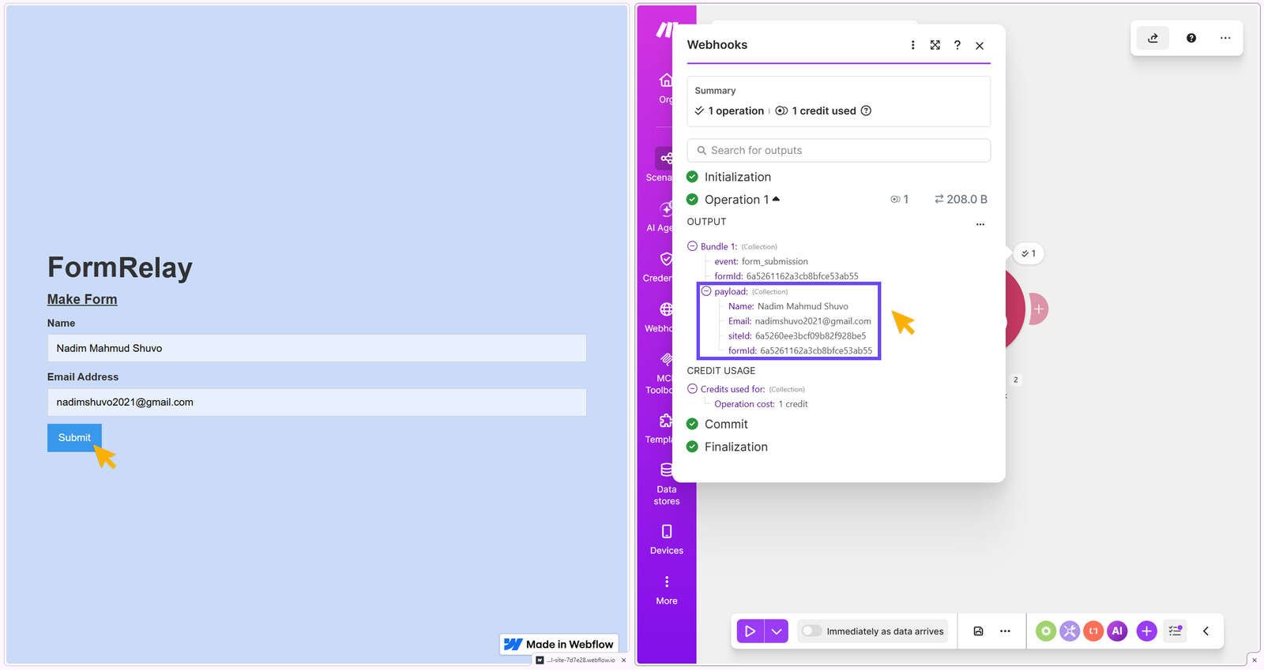The width and height of the screenshot is (1264, 670).
Task: Close the webflow.io tab at the bottom
Action: pyautogui.click(x=623, y=661)
